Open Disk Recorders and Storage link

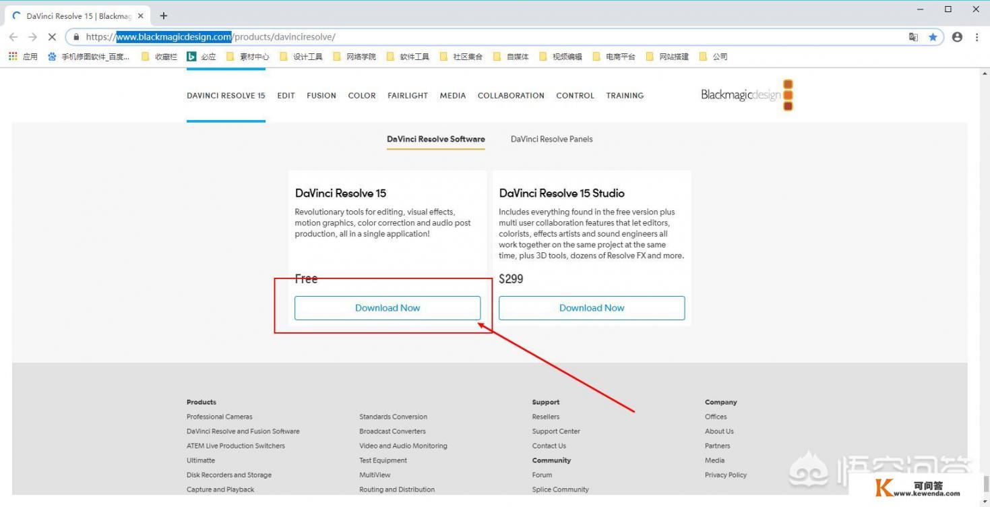(x=229, y=475)
